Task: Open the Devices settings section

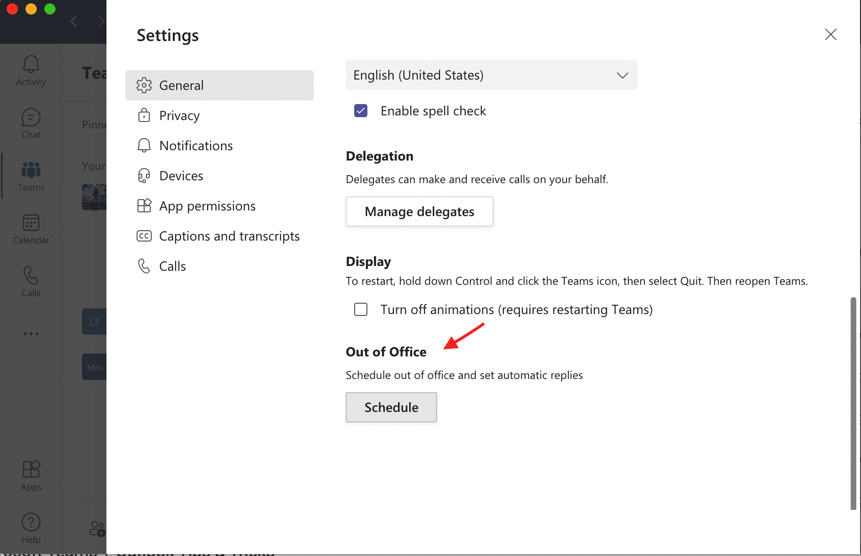Action: 181,176
